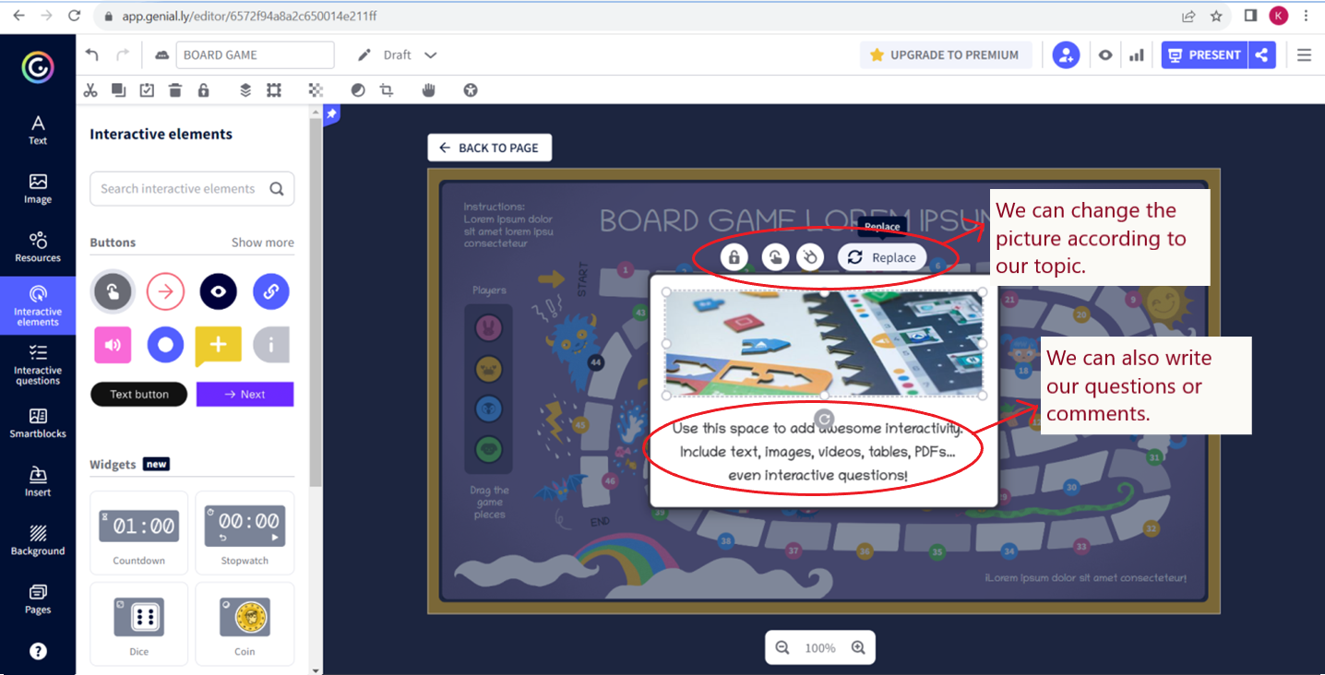Switch to the Interactive questions tab
Viewport: 1325px width, 675px height.
(x=38, y=364)
